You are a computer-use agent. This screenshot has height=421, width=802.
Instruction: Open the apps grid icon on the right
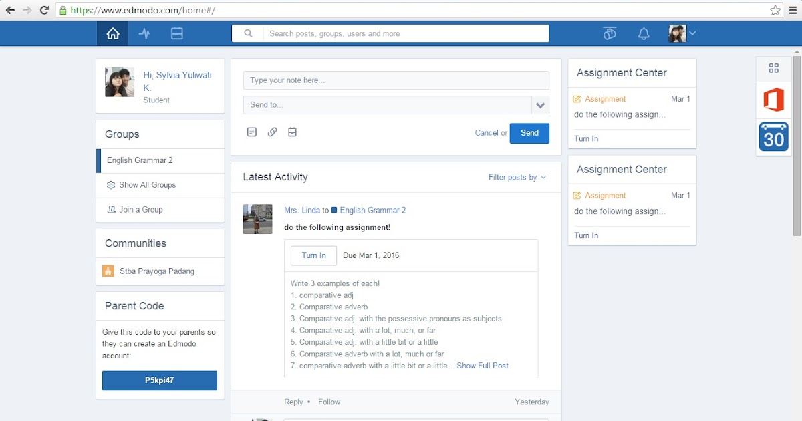[773, 67]
